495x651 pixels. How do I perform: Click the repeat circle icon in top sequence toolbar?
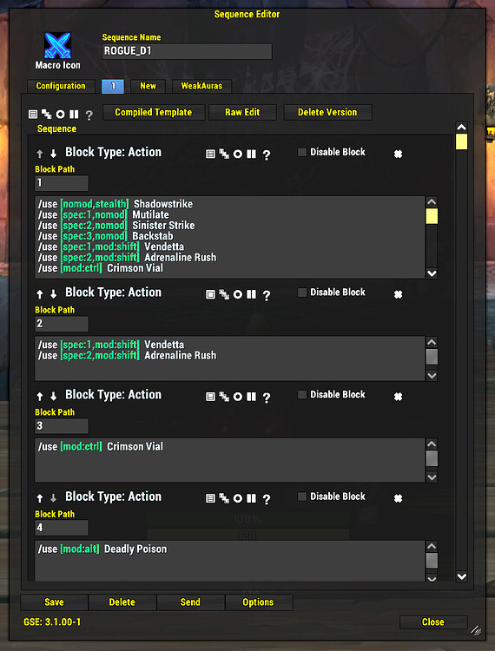(60, 115)
